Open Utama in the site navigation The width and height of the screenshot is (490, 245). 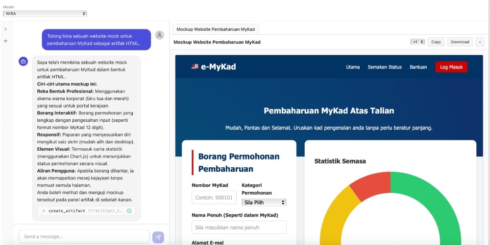point(353,67)
